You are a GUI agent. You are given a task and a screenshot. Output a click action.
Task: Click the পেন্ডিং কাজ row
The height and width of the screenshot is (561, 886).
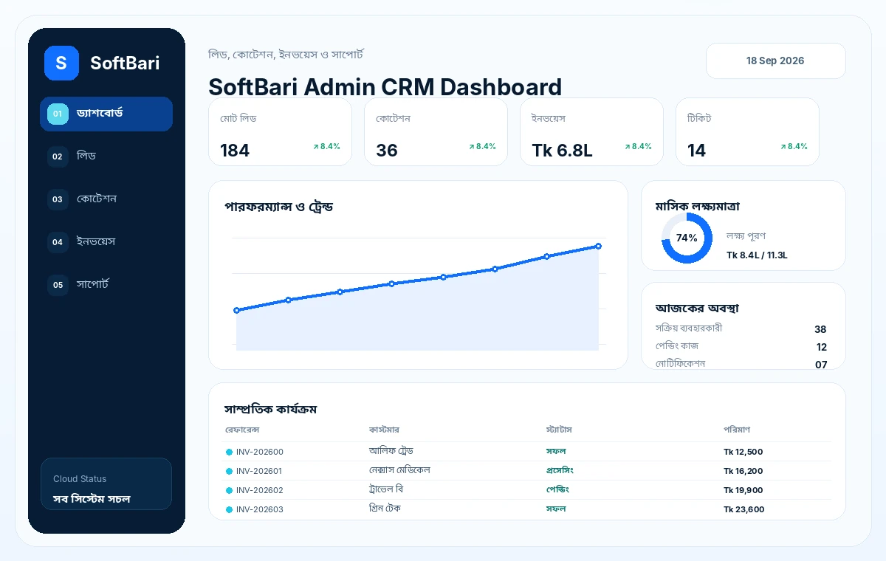(x=741, y=346)
